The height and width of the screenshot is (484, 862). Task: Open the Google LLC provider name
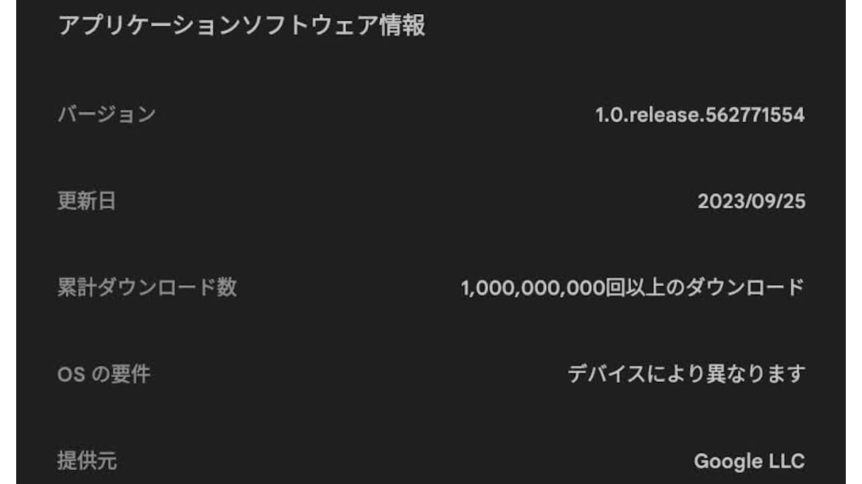[749, 461]
